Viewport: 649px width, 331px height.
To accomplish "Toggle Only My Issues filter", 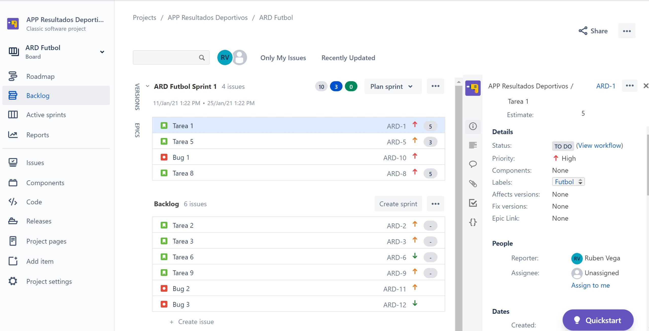I will coord(283,58).
